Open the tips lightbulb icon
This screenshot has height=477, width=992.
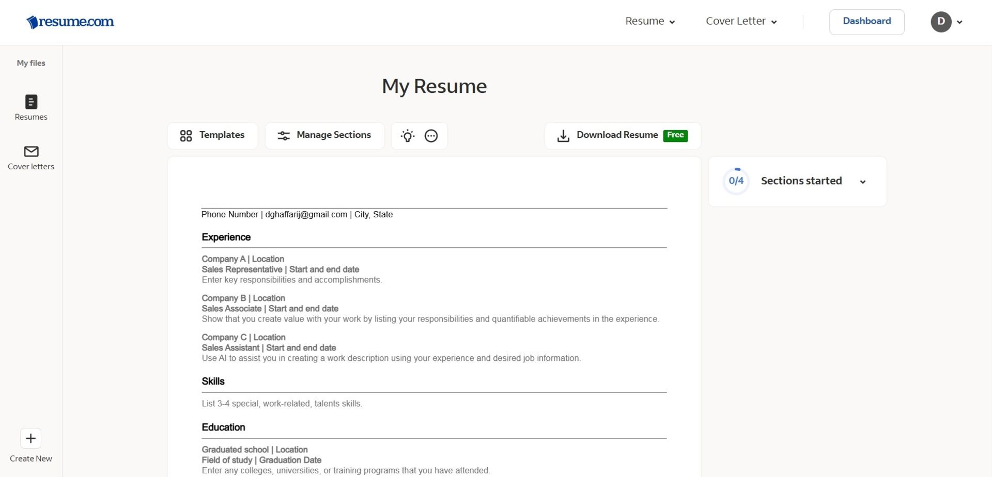point(407,136)
